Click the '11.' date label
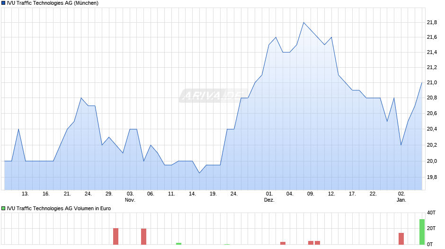 click(x=171, y=194)
